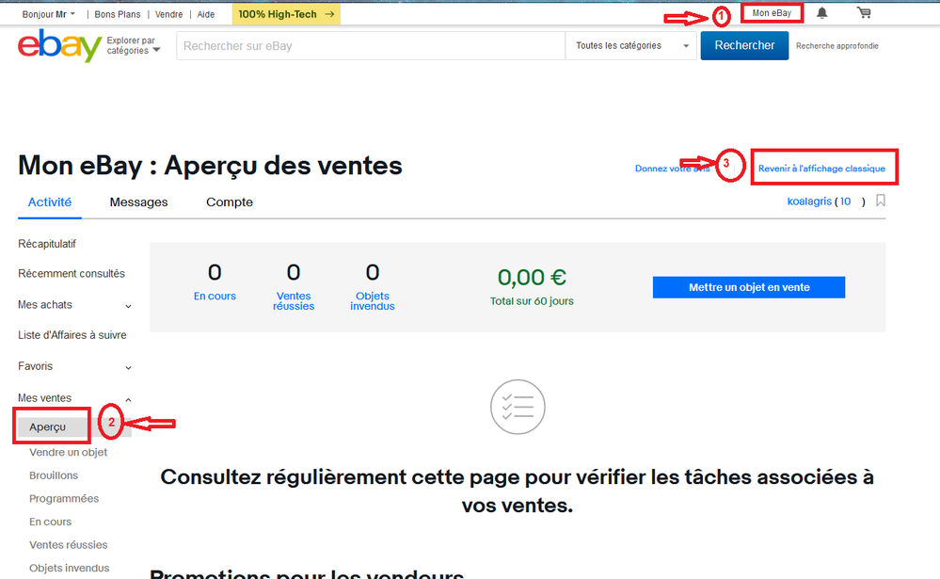Click the checklist circle icon

(518, 407)
